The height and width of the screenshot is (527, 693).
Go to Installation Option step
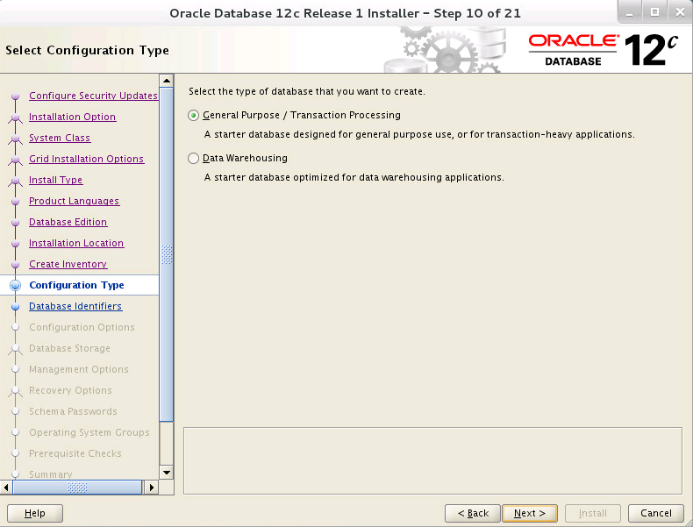(x=73, y=117)
